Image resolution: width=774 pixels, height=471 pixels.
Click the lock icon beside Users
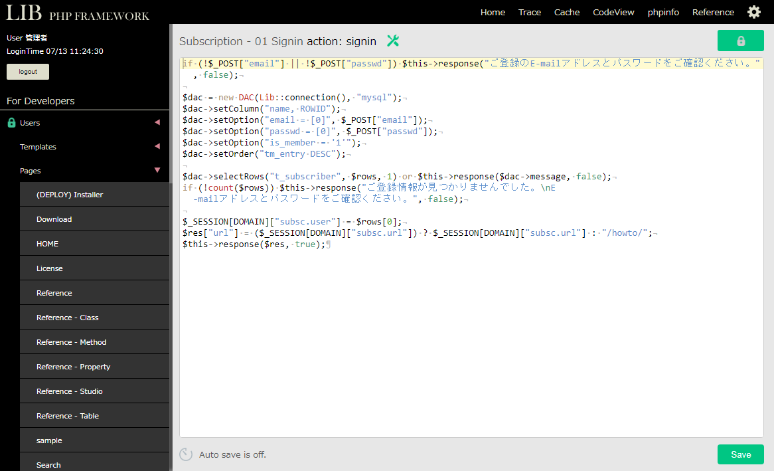(x=11, y=123)
